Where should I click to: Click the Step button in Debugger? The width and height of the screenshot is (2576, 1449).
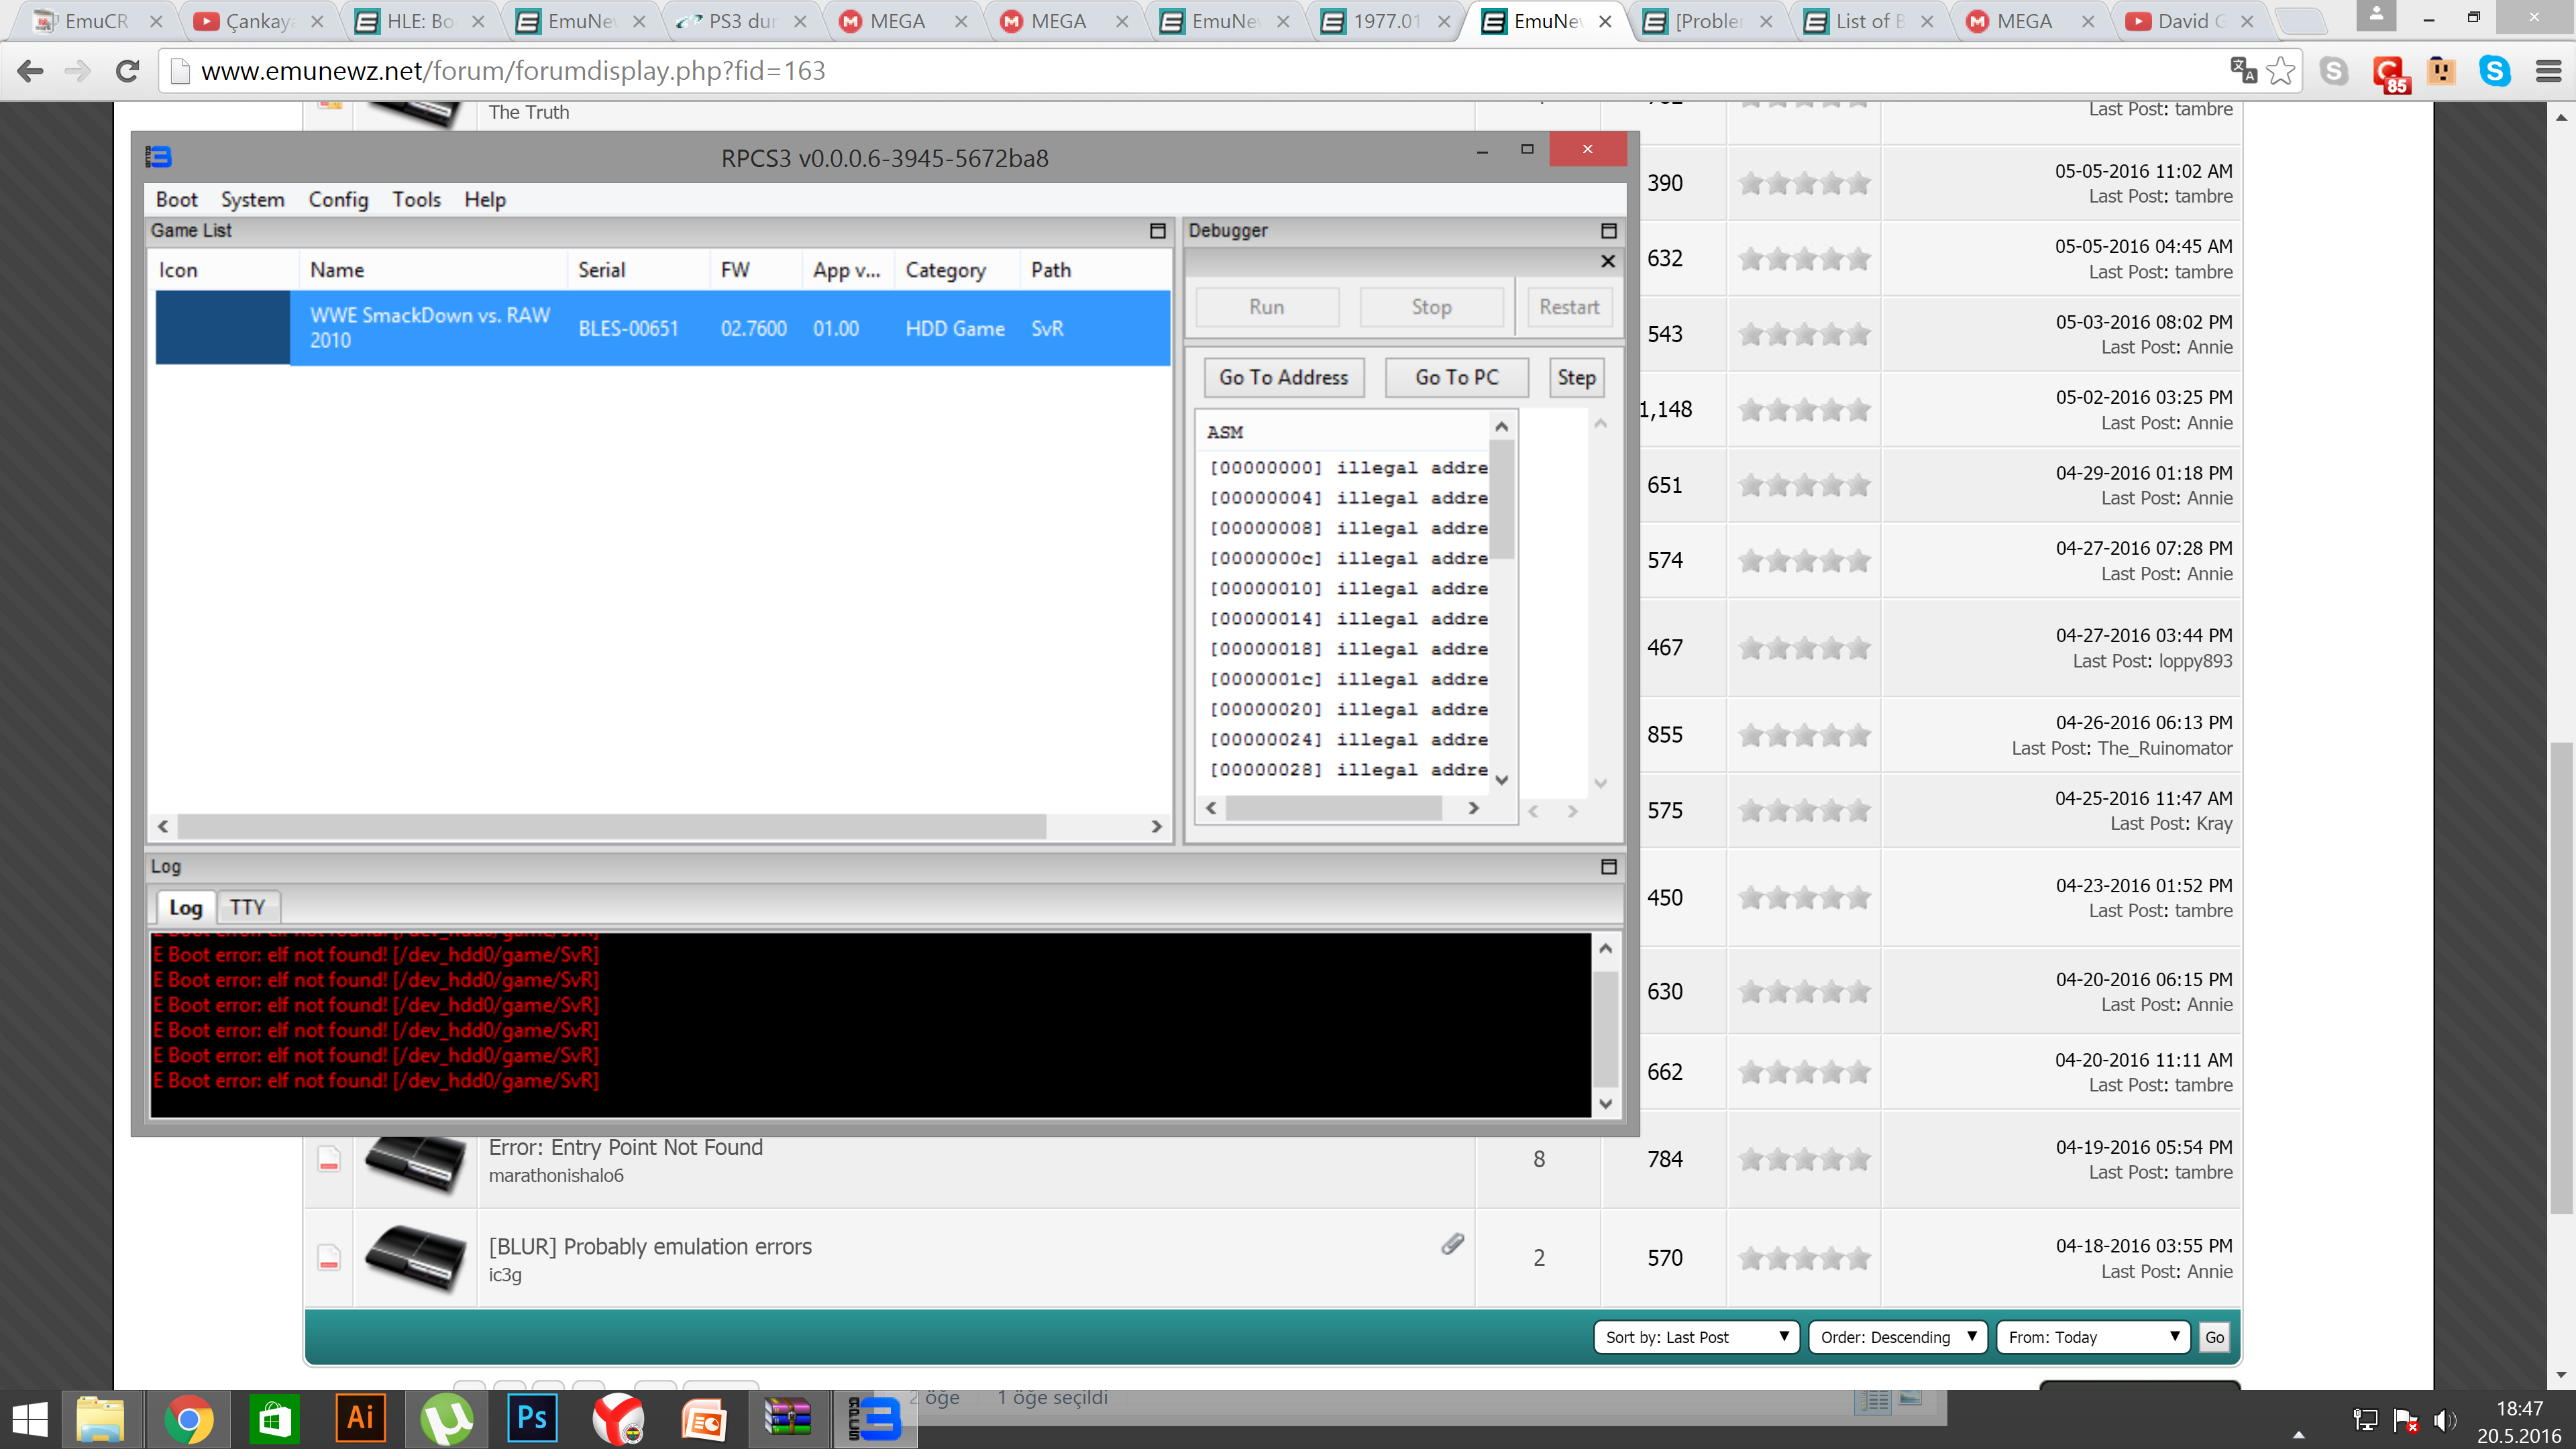click(1576, 377)
